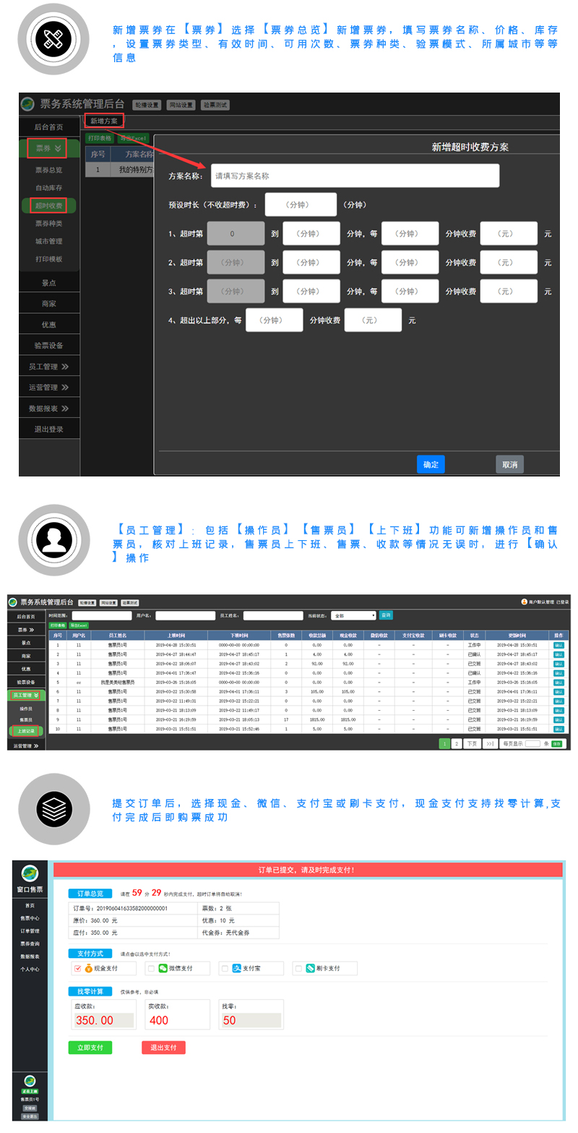This screenshot has height=1133, width=578.
Task: Click the cash payment money bag icon
Action: [88, 968]
